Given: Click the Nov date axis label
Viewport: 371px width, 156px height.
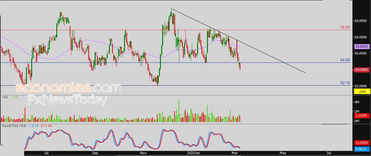Looking at the screenshot, I should 143,153.
